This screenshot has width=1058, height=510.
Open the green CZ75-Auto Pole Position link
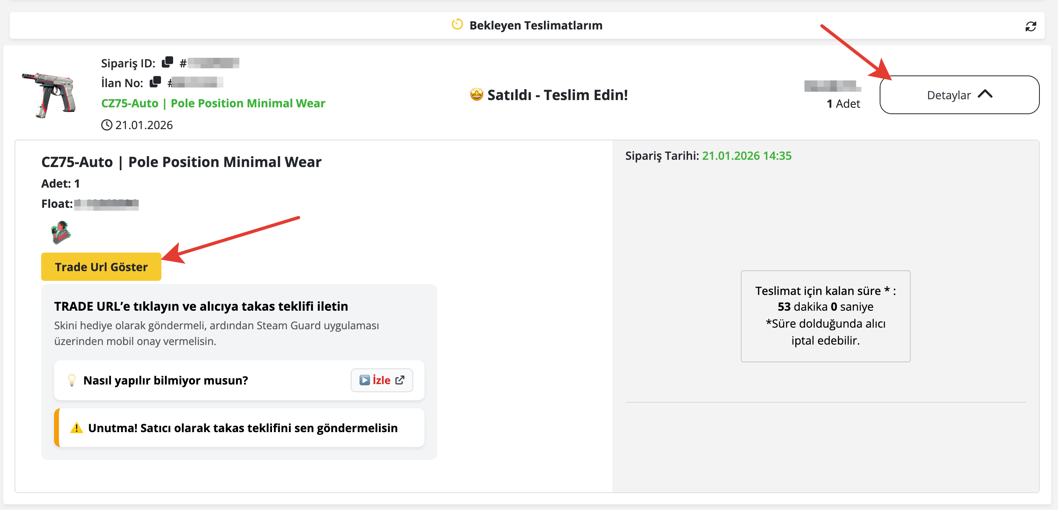(x=213, y=103)
